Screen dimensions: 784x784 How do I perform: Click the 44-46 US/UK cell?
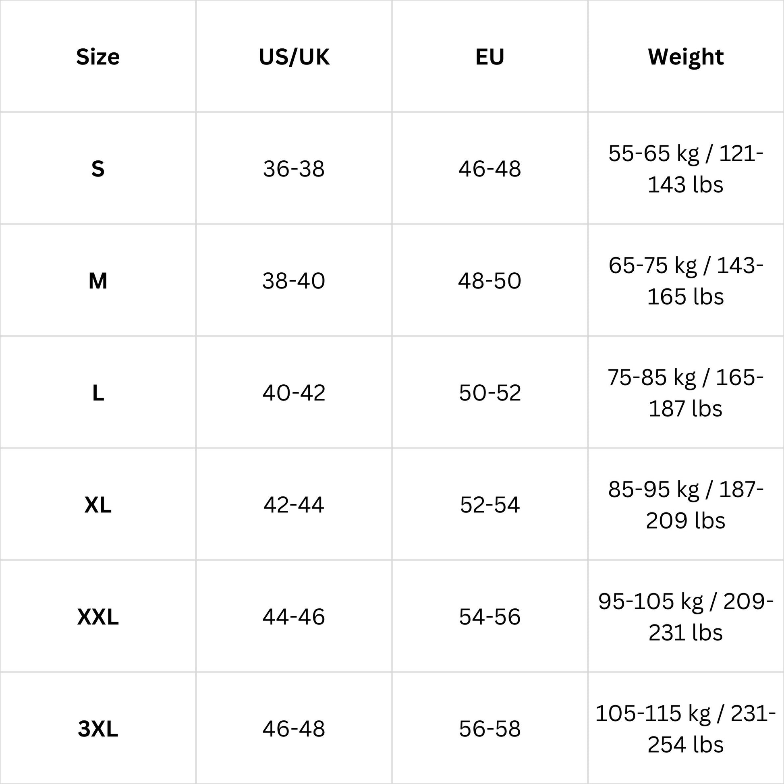pyautogui.click(x=294, y=617)
